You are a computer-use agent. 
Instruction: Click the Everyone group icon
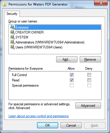tap(13, 27)
